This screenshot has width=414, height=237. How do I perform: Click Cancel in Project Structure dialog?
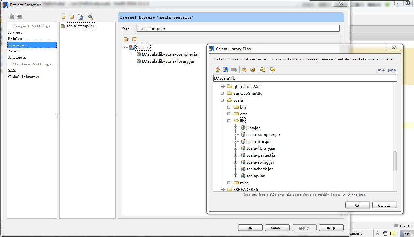point(277,228)
